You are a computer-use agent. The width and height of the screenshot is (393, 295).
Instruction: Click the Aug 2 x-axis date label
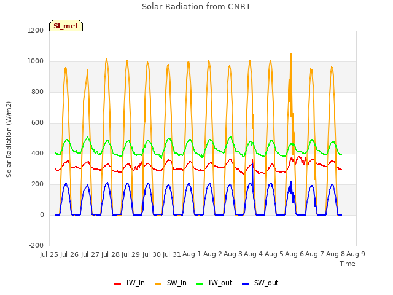(212, 254)
